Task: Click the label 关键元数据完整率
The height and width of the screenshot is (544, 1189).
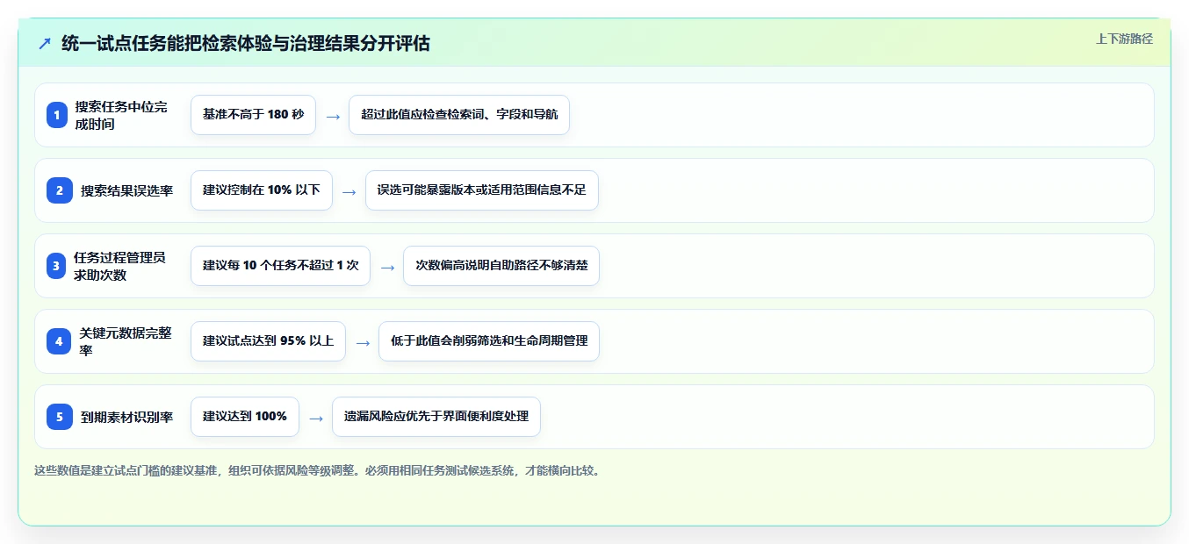Action: tap(126, 341)
